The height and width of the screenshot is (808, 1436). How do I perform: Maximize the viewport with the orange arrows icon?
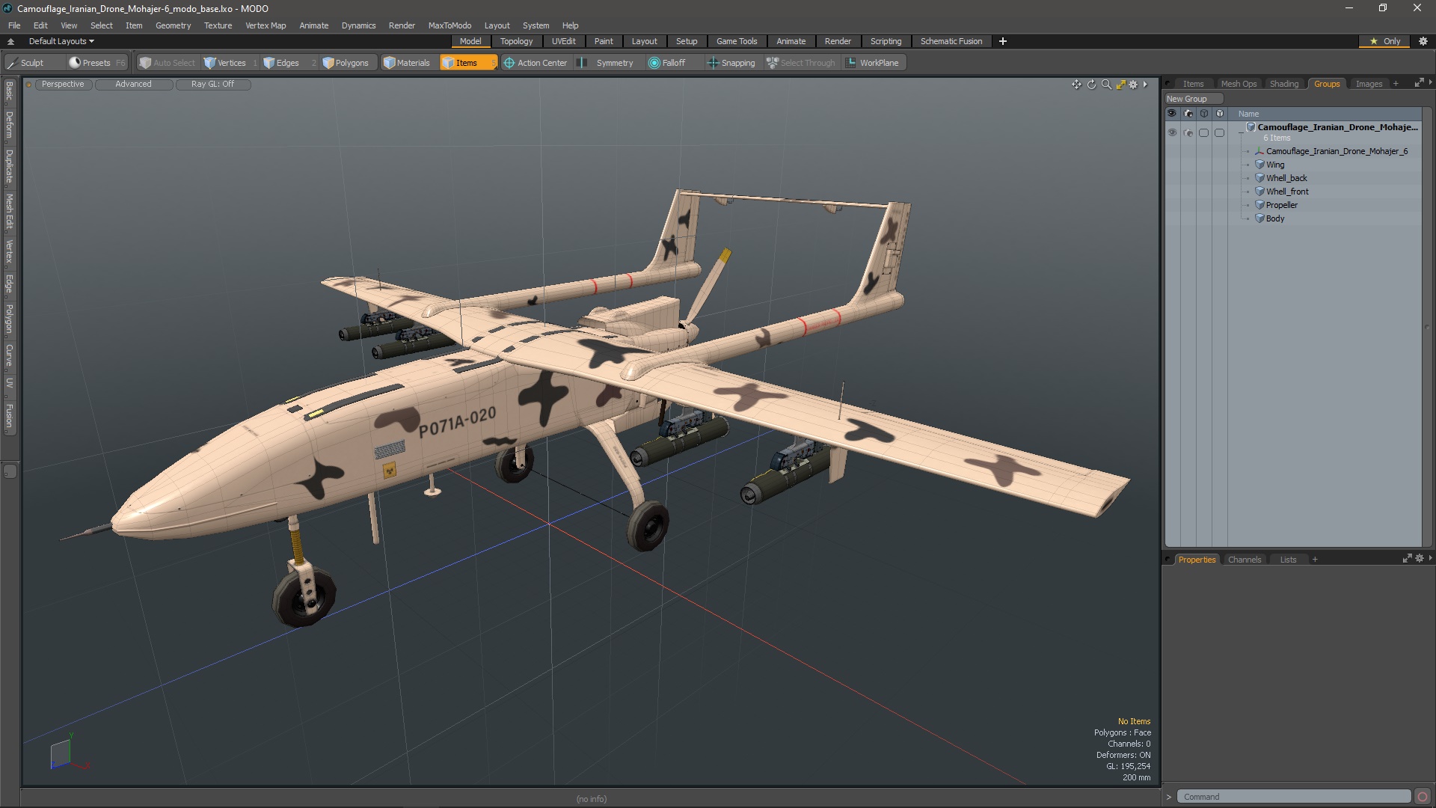click(1120, 85)
